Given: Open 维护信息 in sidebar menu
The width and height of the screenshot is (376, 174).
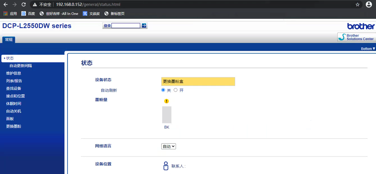Looking at the screenshot, I should click(x=14, y=73).
